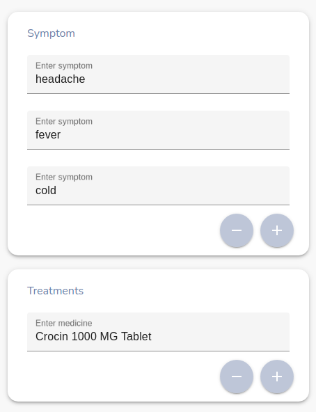Click the Enter symptom label above headache
This screenshot has width=316, height=412.
64,66
